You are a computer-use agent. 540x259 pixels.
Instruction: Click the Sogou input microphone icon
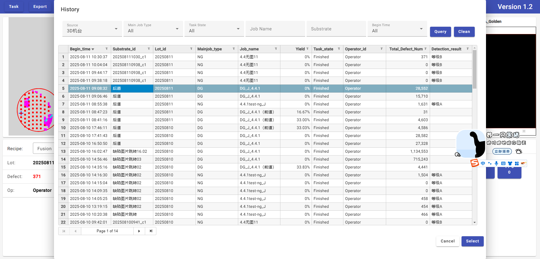[x=496, y=163]
